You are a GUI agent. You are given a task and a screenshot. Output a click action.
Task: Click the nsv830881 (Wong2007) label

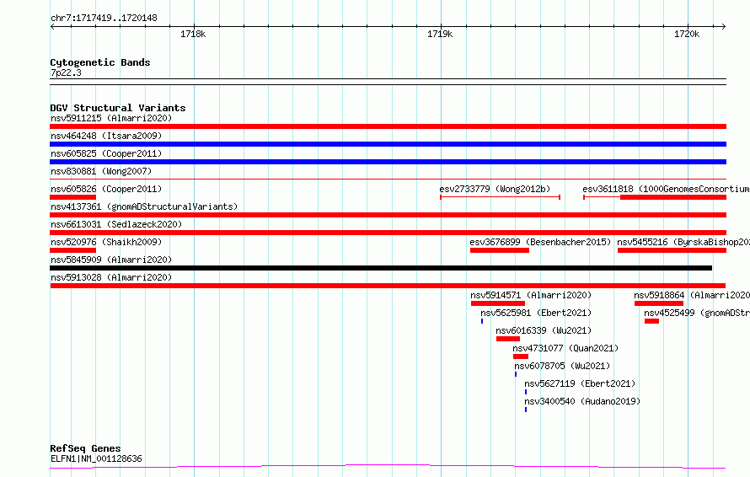point(101,171)
